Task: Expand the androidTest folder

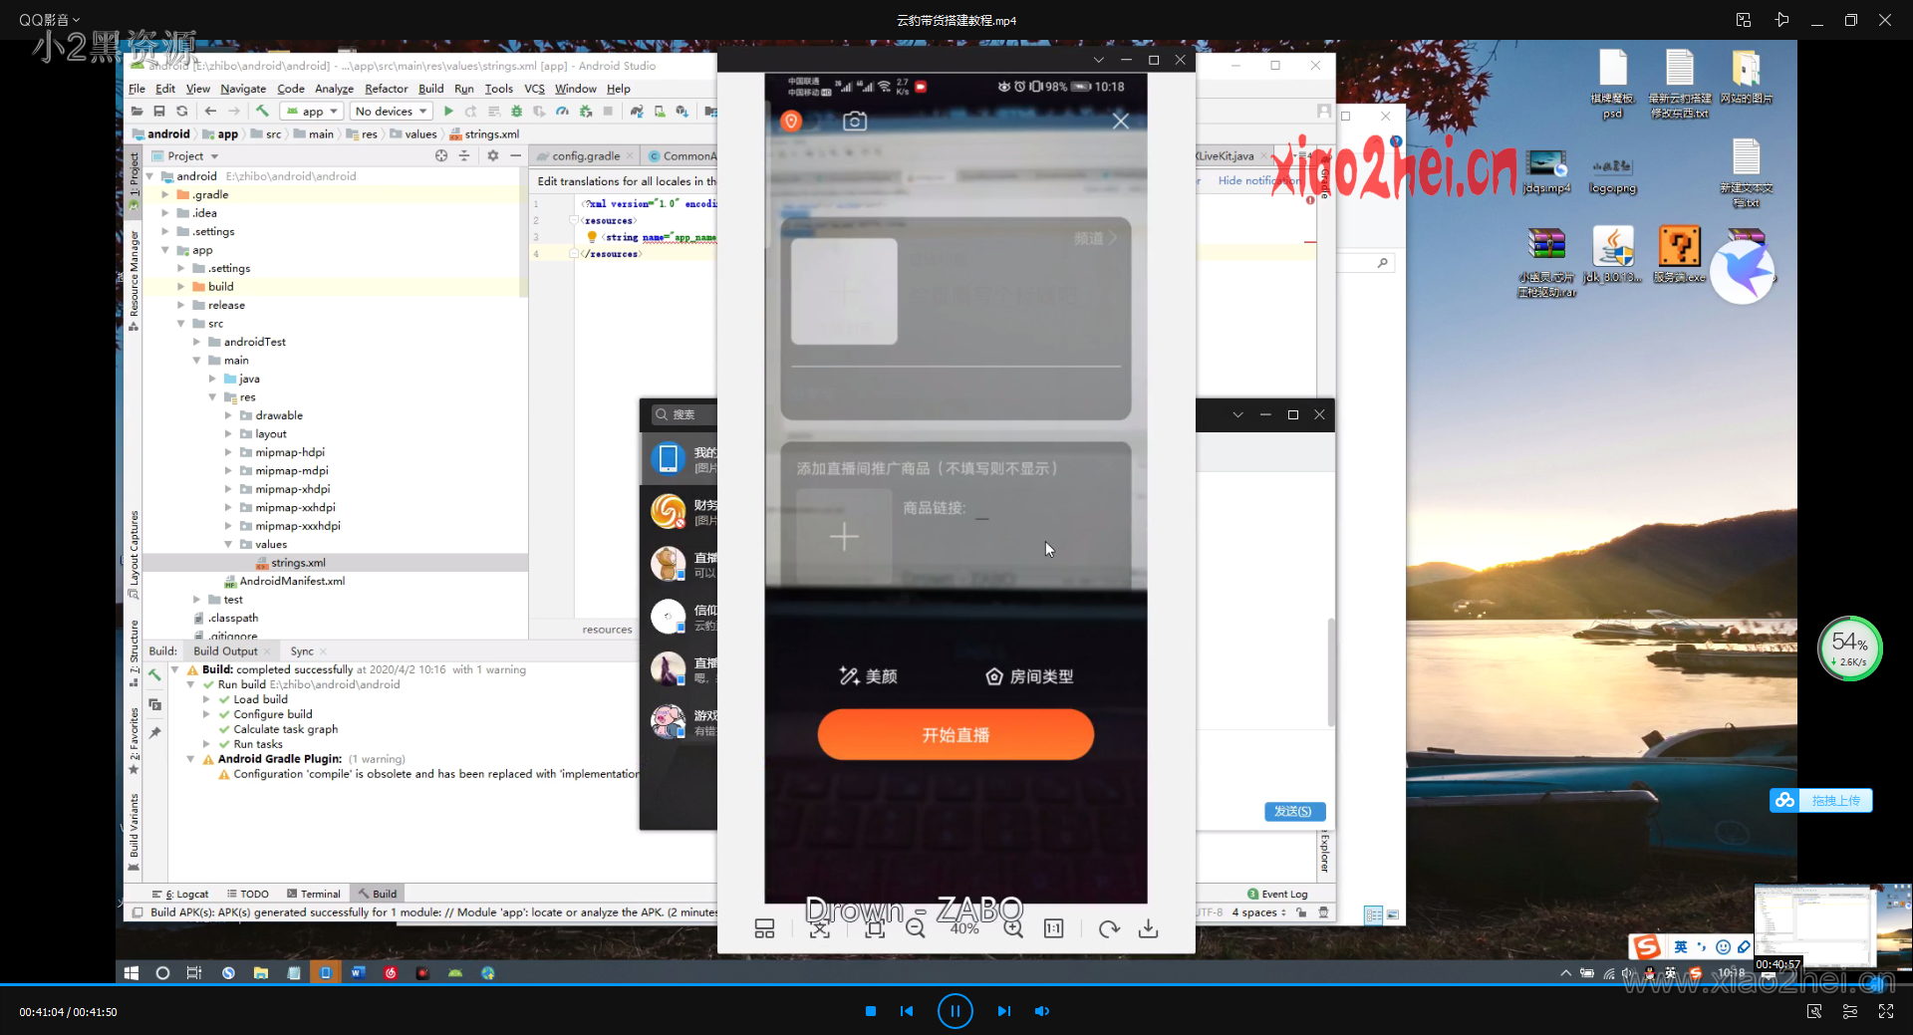Action: (196, 342)
